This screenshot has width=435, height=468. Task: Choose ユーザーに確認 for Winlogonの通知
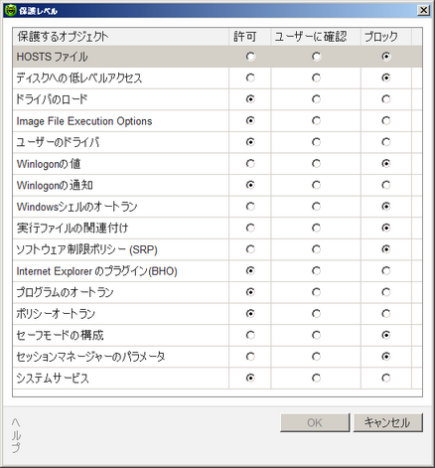tap(316, 185)
